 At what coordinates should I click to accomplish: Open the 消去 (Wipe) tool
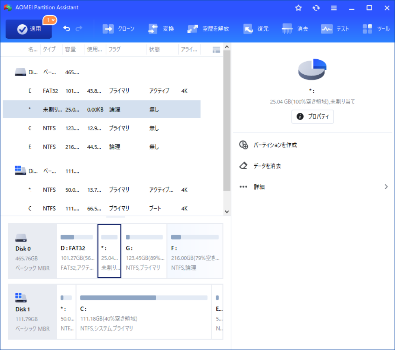tap(295, 29)
